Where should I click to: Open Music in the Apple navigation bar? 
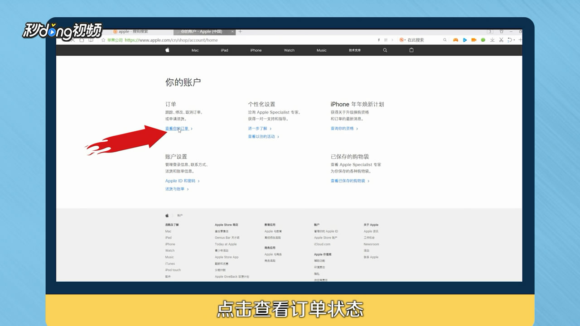click(x=321, y=50)
